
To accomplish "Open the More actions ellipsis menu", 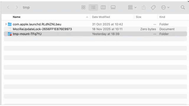I will click(x=165, y=7).
